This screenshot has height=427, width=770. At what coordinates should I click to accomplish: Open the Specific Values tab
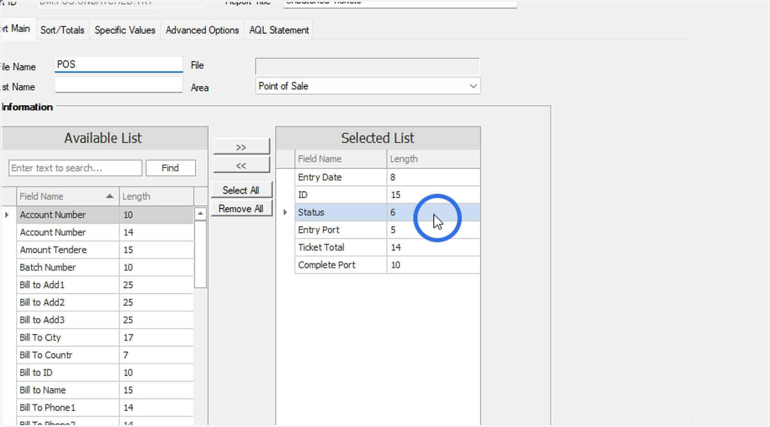[125, 30]
